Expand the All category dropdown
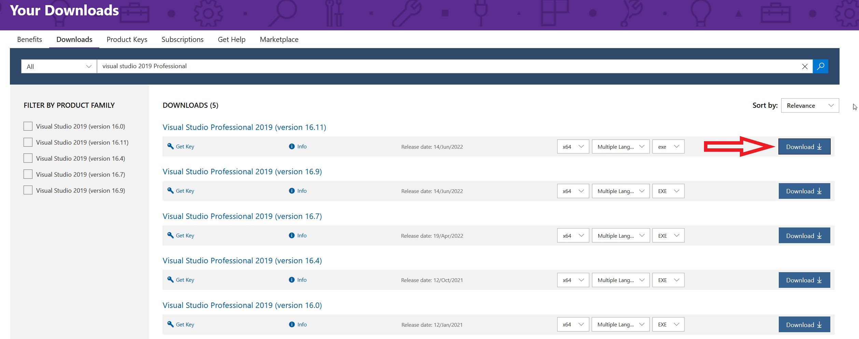 59,67
